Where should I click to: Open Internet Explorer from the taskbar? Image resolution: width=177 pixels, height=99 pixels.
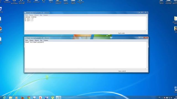pyautogui.click(x=5, y=98)
